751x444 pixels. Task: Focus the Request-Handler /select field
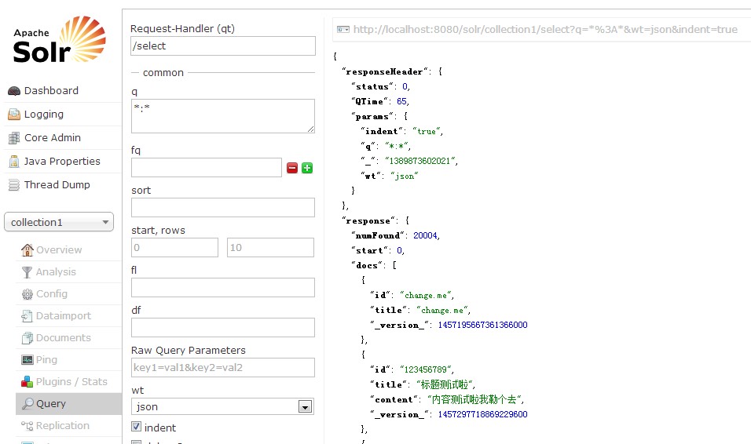(223, 46)
